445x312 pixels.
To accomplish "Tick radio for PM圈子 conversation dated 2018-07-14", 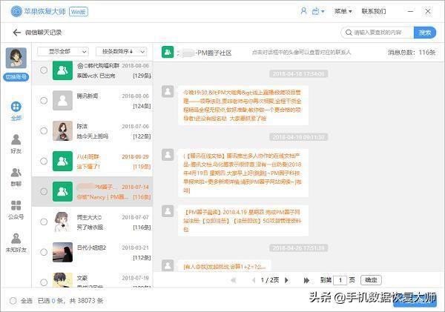I will pyautogui.click(x=44, y=191).
